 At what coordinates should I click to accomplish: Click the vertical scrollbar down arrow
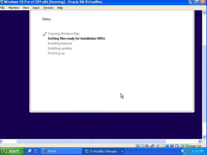204,137
